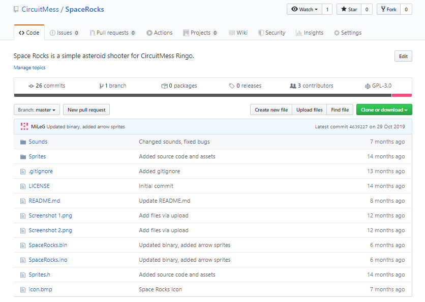
Task: Click the file icon beside SpaceRocks.ino
Action: (x=23, y=260)
